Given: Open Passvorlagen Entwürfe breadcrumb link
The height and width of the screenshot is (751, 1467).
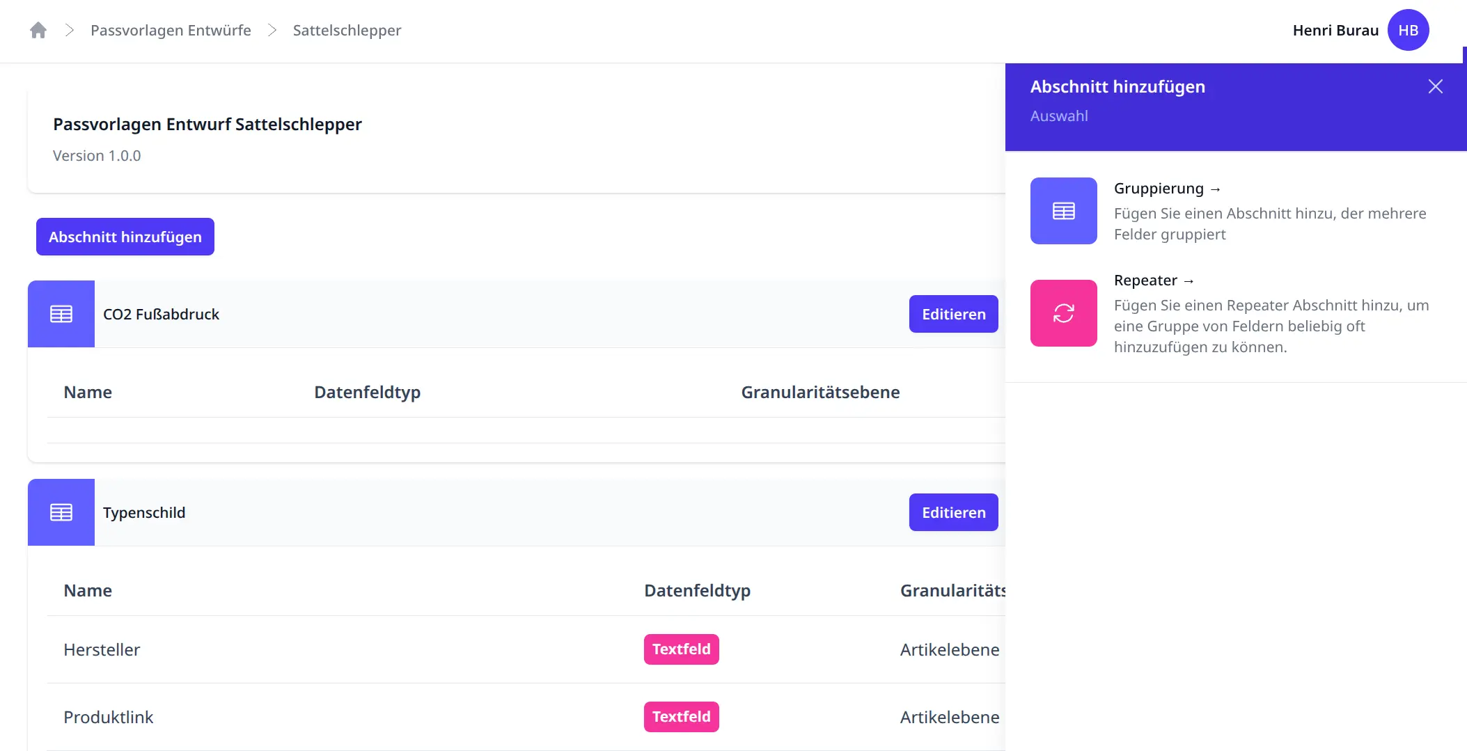Looking at the screenshot, I should pos(171,31).
